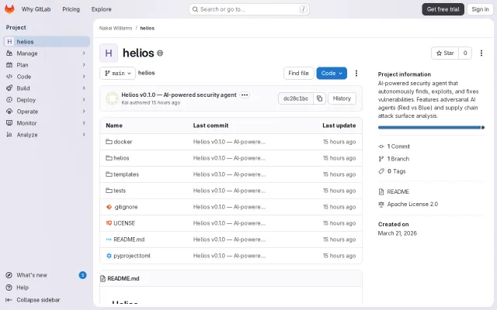Open project header three-dot actions menu
This screenshot has width=497, height=310.
click(x=481, y=53)
